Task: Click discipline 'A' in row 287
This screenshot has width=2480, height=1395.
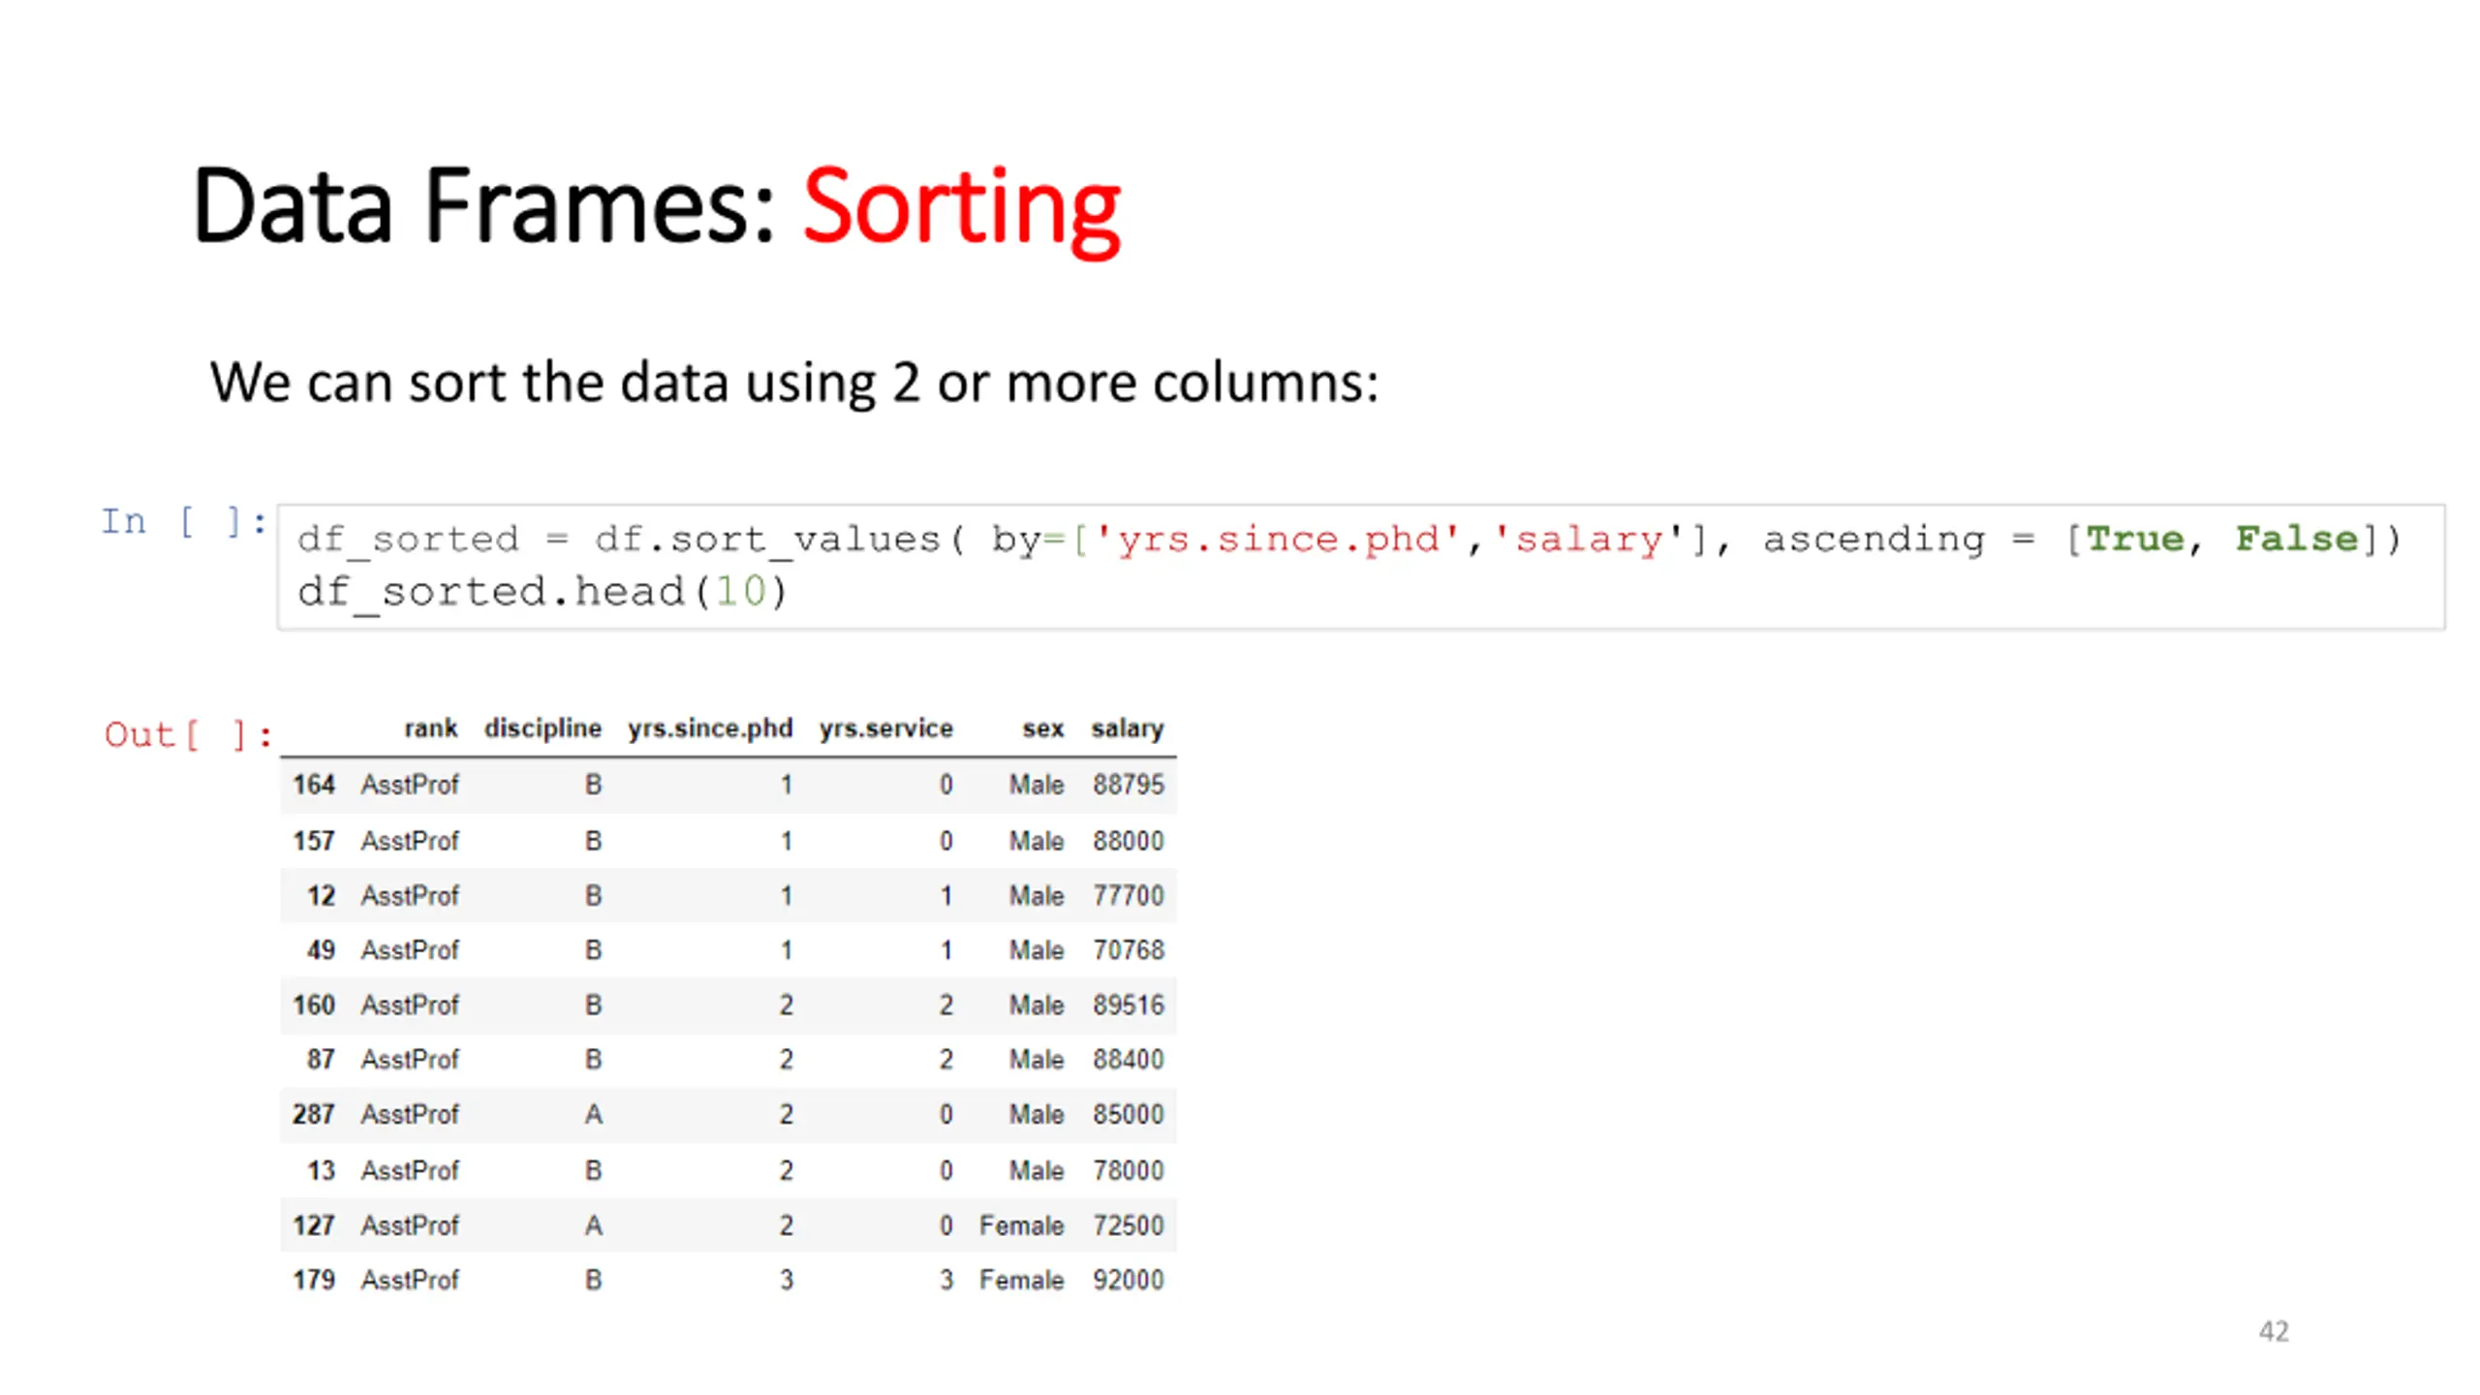Action: pos(594,1114)
